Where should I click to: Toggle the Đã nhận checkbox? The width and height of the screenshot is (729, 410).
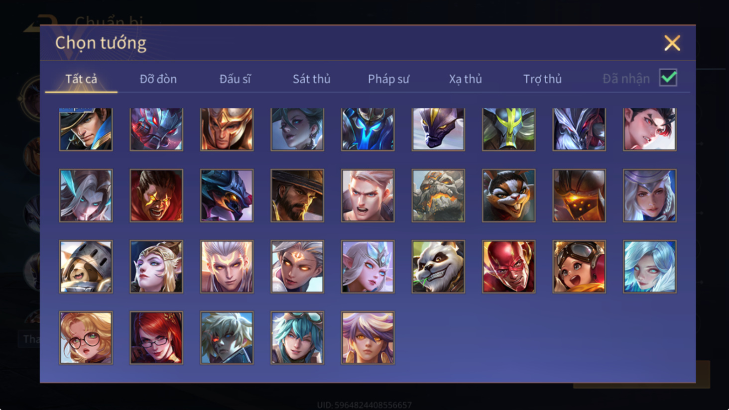click(x=668, y=78)
